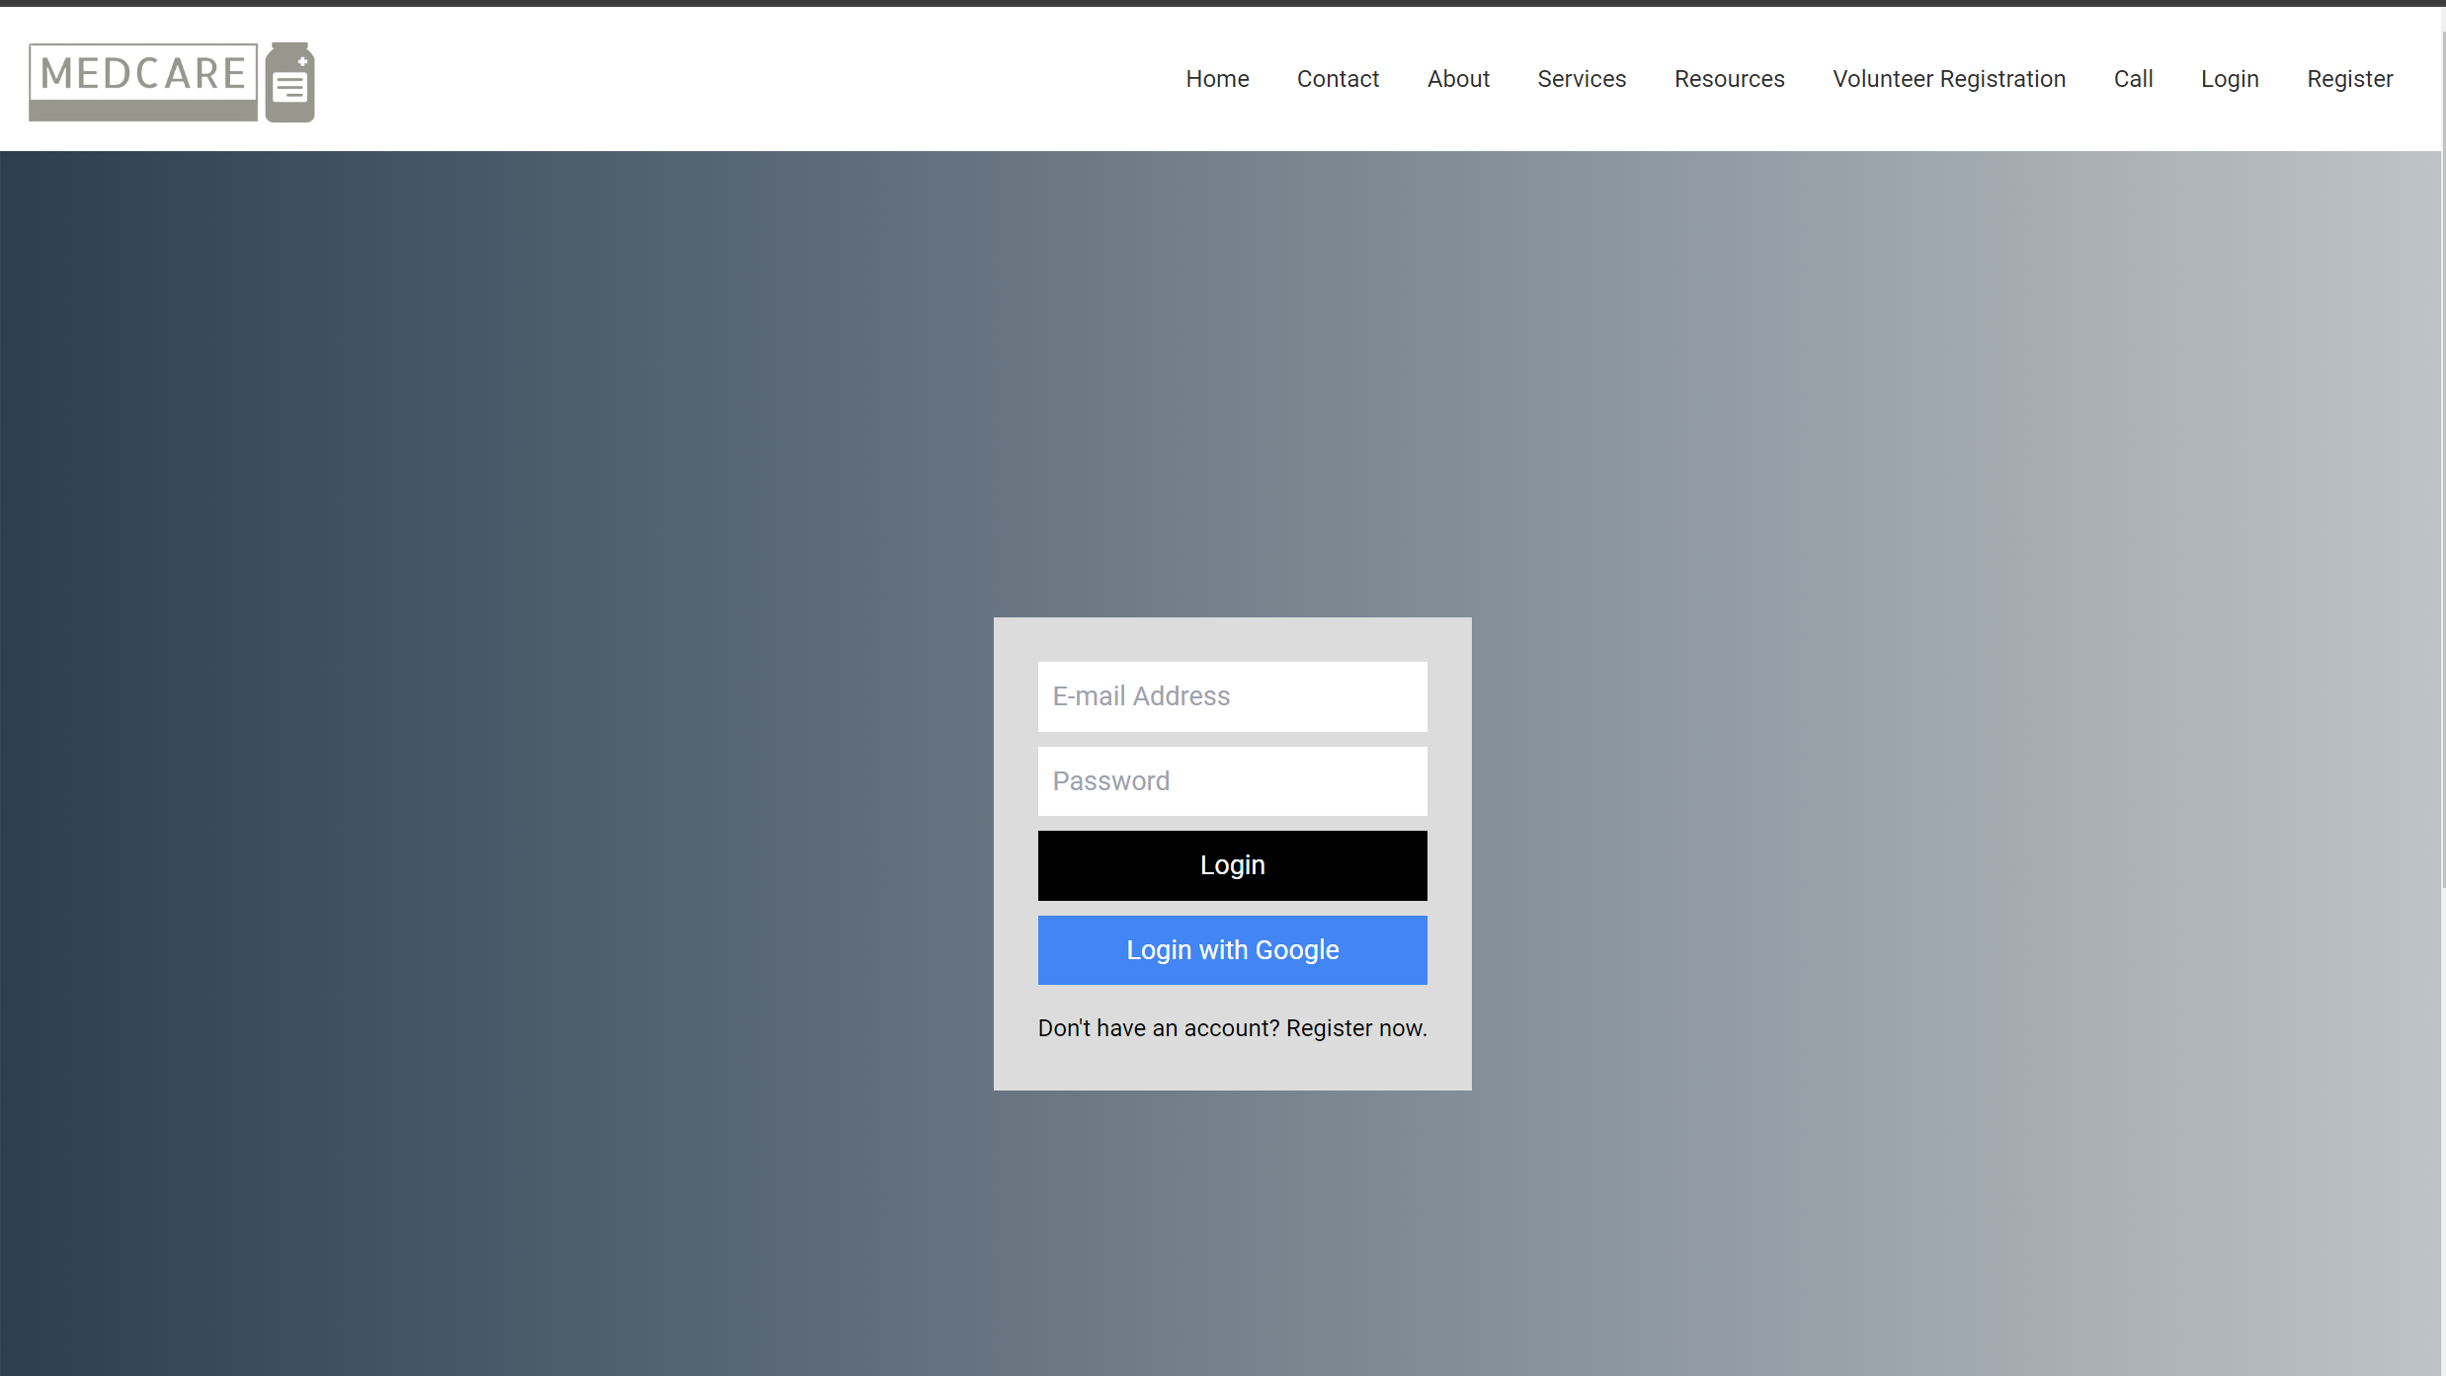Screen dimensions: 2446x1376
Task: Open the About page link
Action: click(1458, 79)
